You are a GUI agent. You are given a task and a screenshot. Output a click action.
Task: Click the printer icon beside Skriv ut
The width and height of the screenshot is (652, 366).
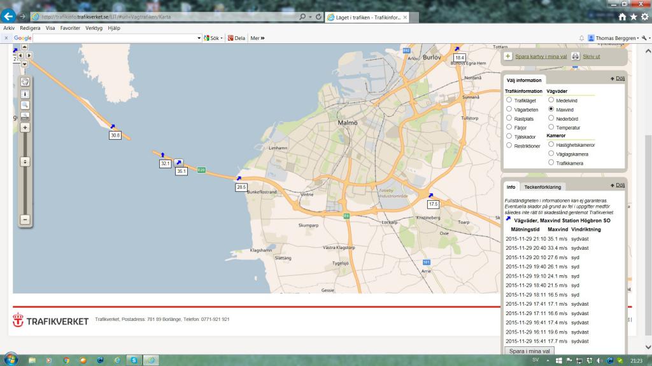point(575,57)
